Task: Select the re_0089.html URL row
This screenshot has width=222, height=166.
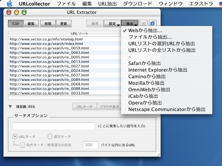Action: coord(65,80)
